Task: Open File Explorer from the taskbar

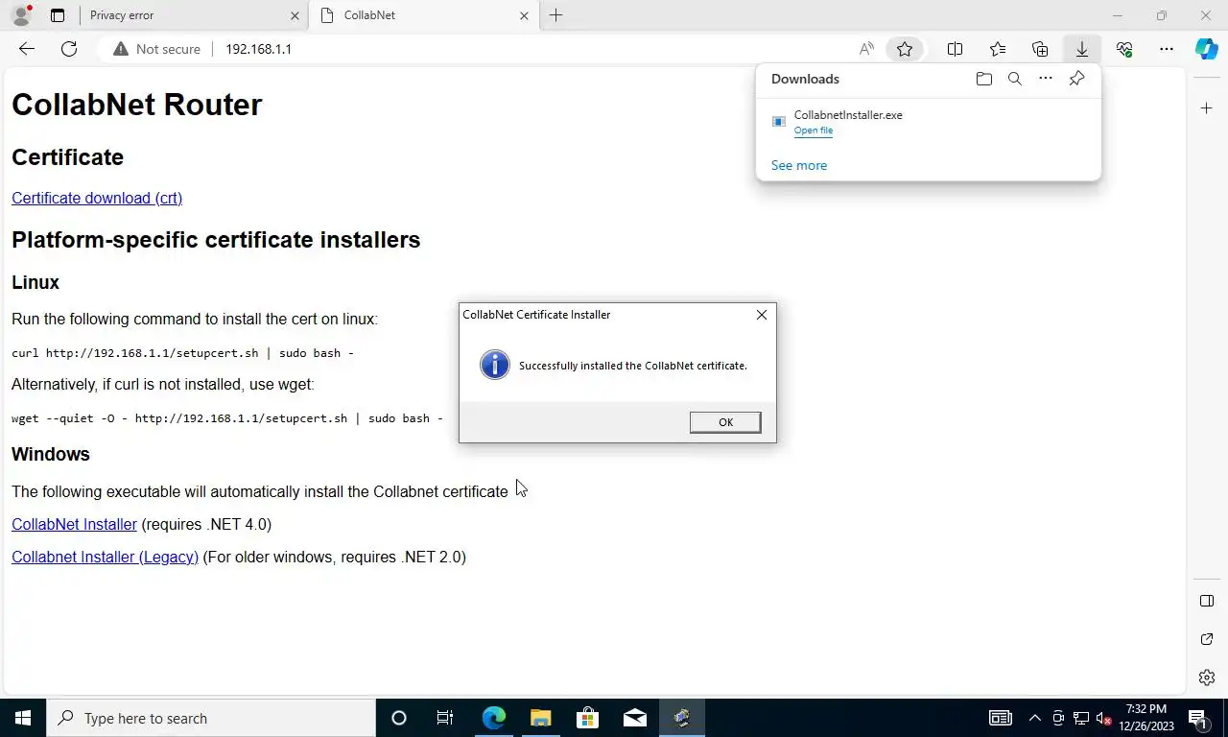Action: (540, 718)
